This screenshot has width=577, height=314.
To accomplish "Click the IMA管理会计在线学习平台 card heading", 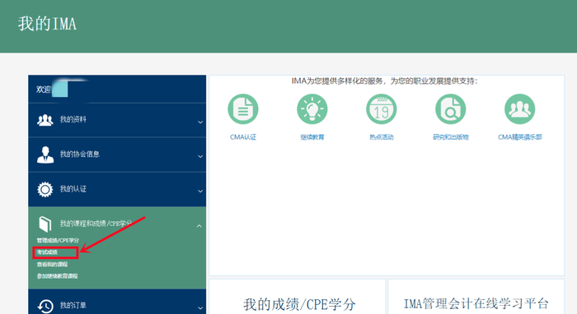I will click(x=476, y=304).
